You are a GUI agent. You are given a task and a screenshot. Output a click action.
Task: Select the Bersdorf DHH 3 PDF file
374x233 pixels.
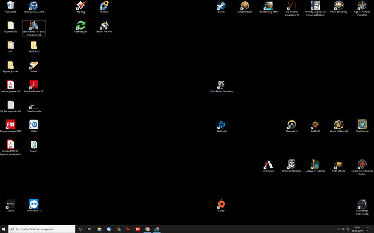[10, 148]
